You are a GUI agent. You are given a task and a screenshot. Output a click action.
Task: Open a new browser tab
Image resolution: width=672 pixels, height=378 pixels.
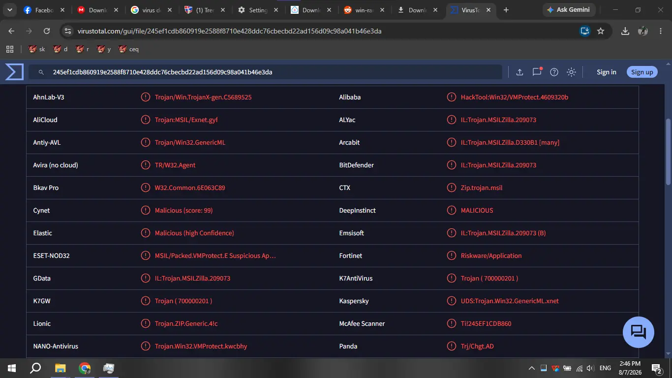pyautogui.click(x=506, y=10)
